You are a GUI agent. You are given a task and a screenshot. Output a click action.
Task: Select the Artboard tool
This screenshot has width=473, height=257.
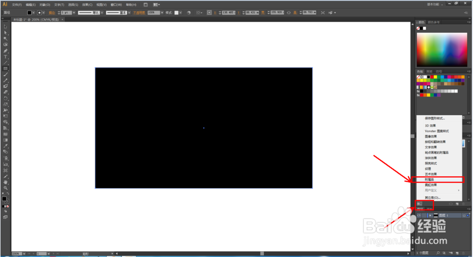tap(5, 170)
